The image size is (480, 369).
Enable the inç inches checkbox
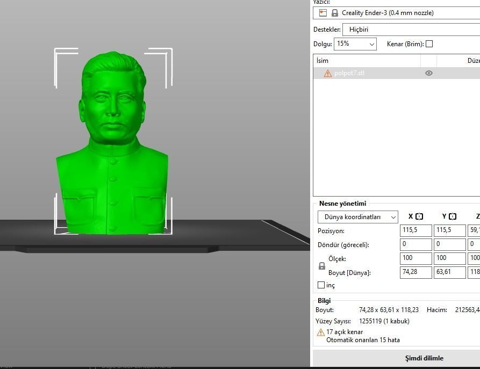pyautogui.click(x=321, y=285)
